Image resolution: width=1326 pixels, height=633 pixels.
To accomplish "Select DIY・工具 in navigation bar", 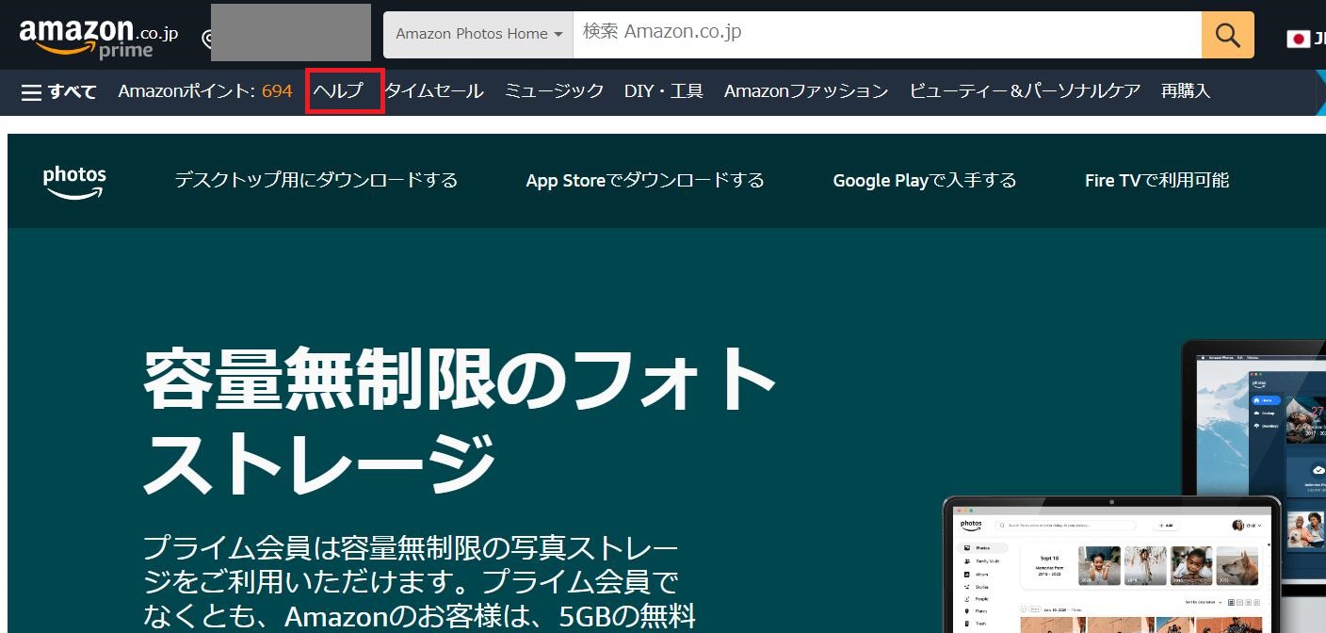I will [663, 91].
